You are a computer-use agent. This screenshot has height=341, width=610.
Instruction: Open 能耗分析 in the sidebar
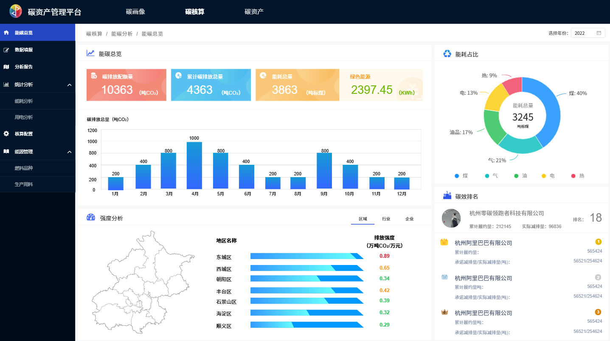pos(24,101)
